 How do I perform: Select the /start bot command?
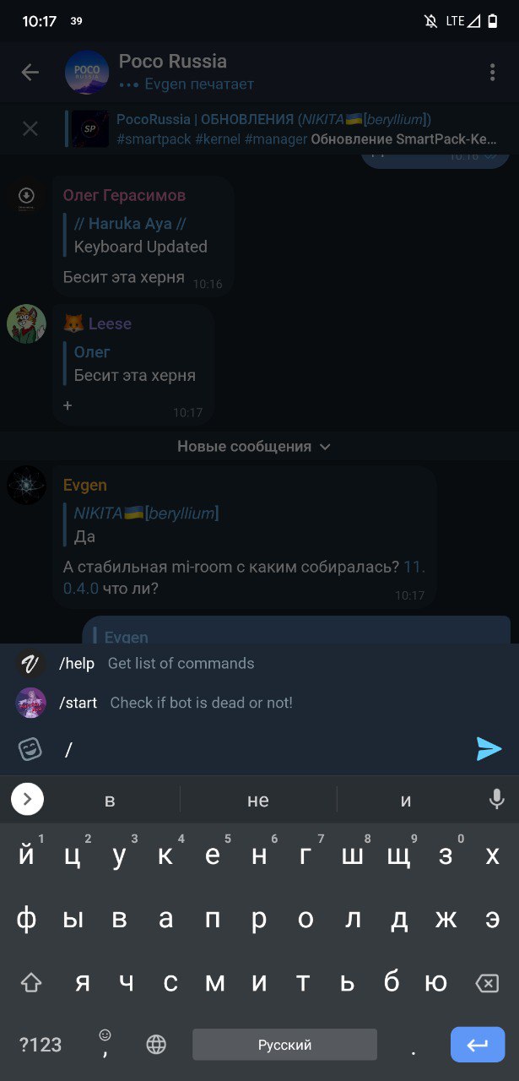[259, 703]
